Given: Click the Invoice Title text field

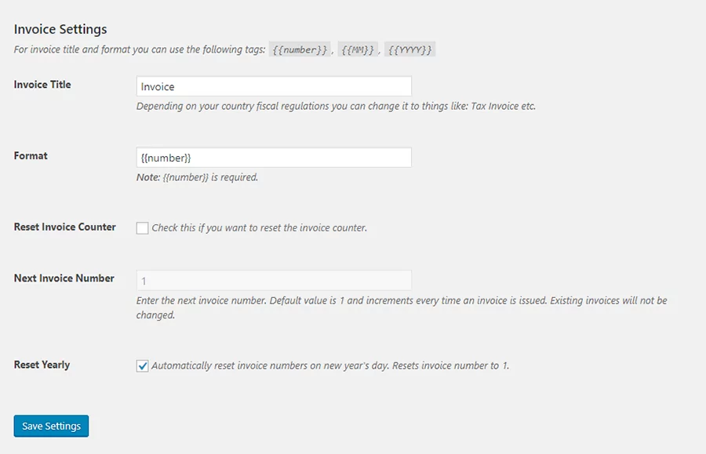Looking at the screenshot, I should point(274,86).
